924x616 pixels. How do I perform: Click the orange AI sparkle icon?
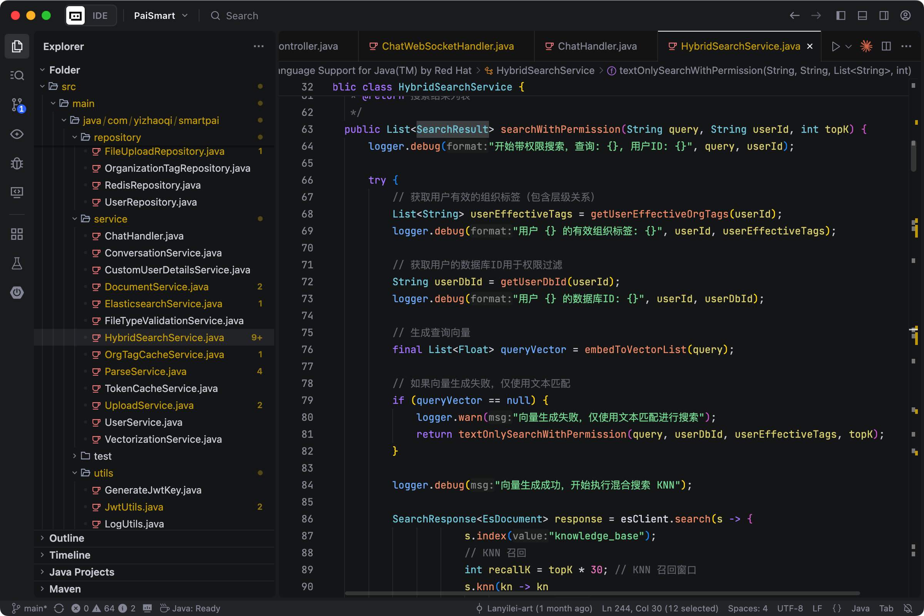click(866, 46)
